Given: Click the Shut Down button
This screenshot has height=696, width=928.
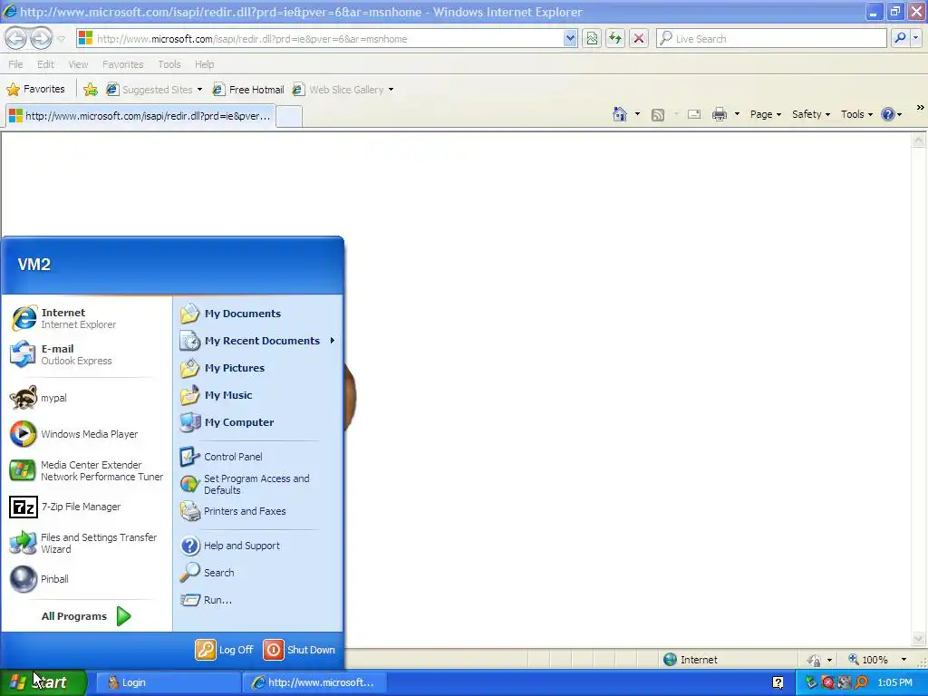Looking at the screenshot, I should (x=299, y=650).
